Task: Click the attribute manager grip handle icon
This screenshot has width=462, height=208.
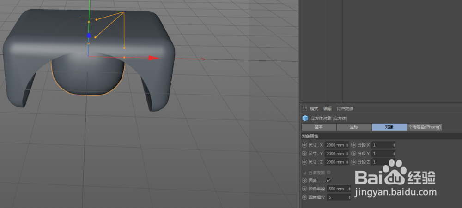Action: 304,108
